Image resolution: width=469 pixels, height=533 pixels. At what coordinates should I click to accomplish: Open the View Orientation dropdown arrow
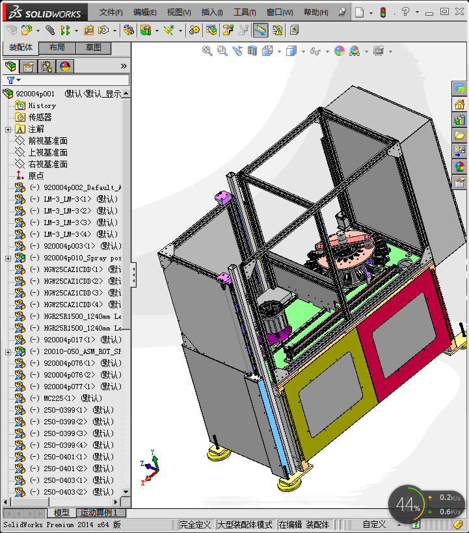tap(279, 51)
